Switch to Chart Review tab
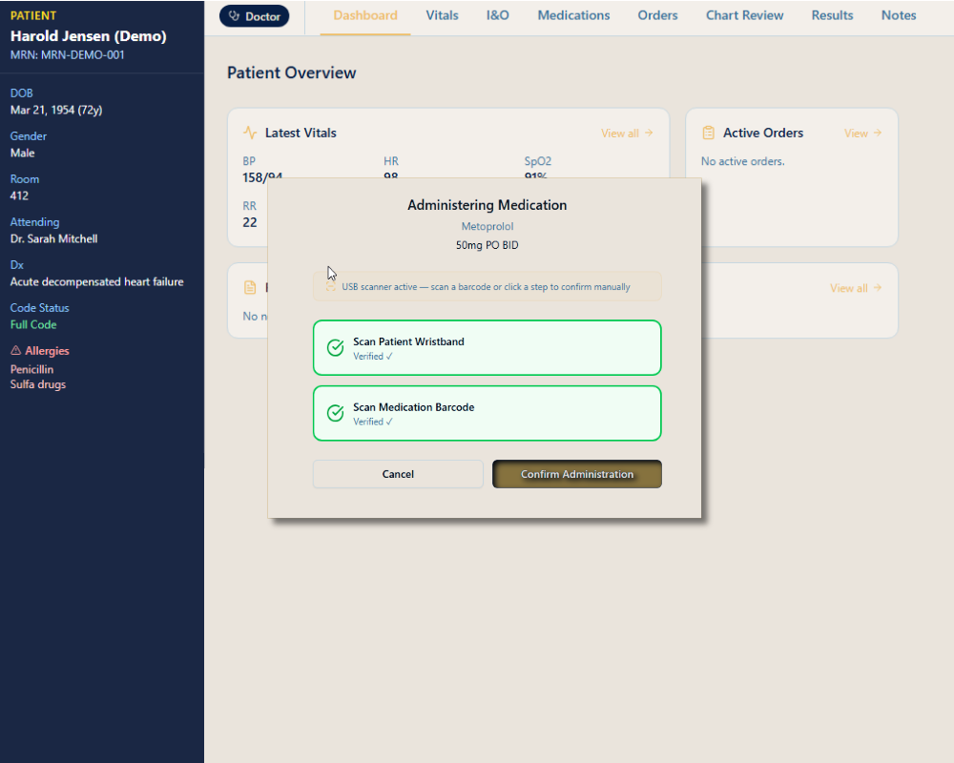 point(744,16)
